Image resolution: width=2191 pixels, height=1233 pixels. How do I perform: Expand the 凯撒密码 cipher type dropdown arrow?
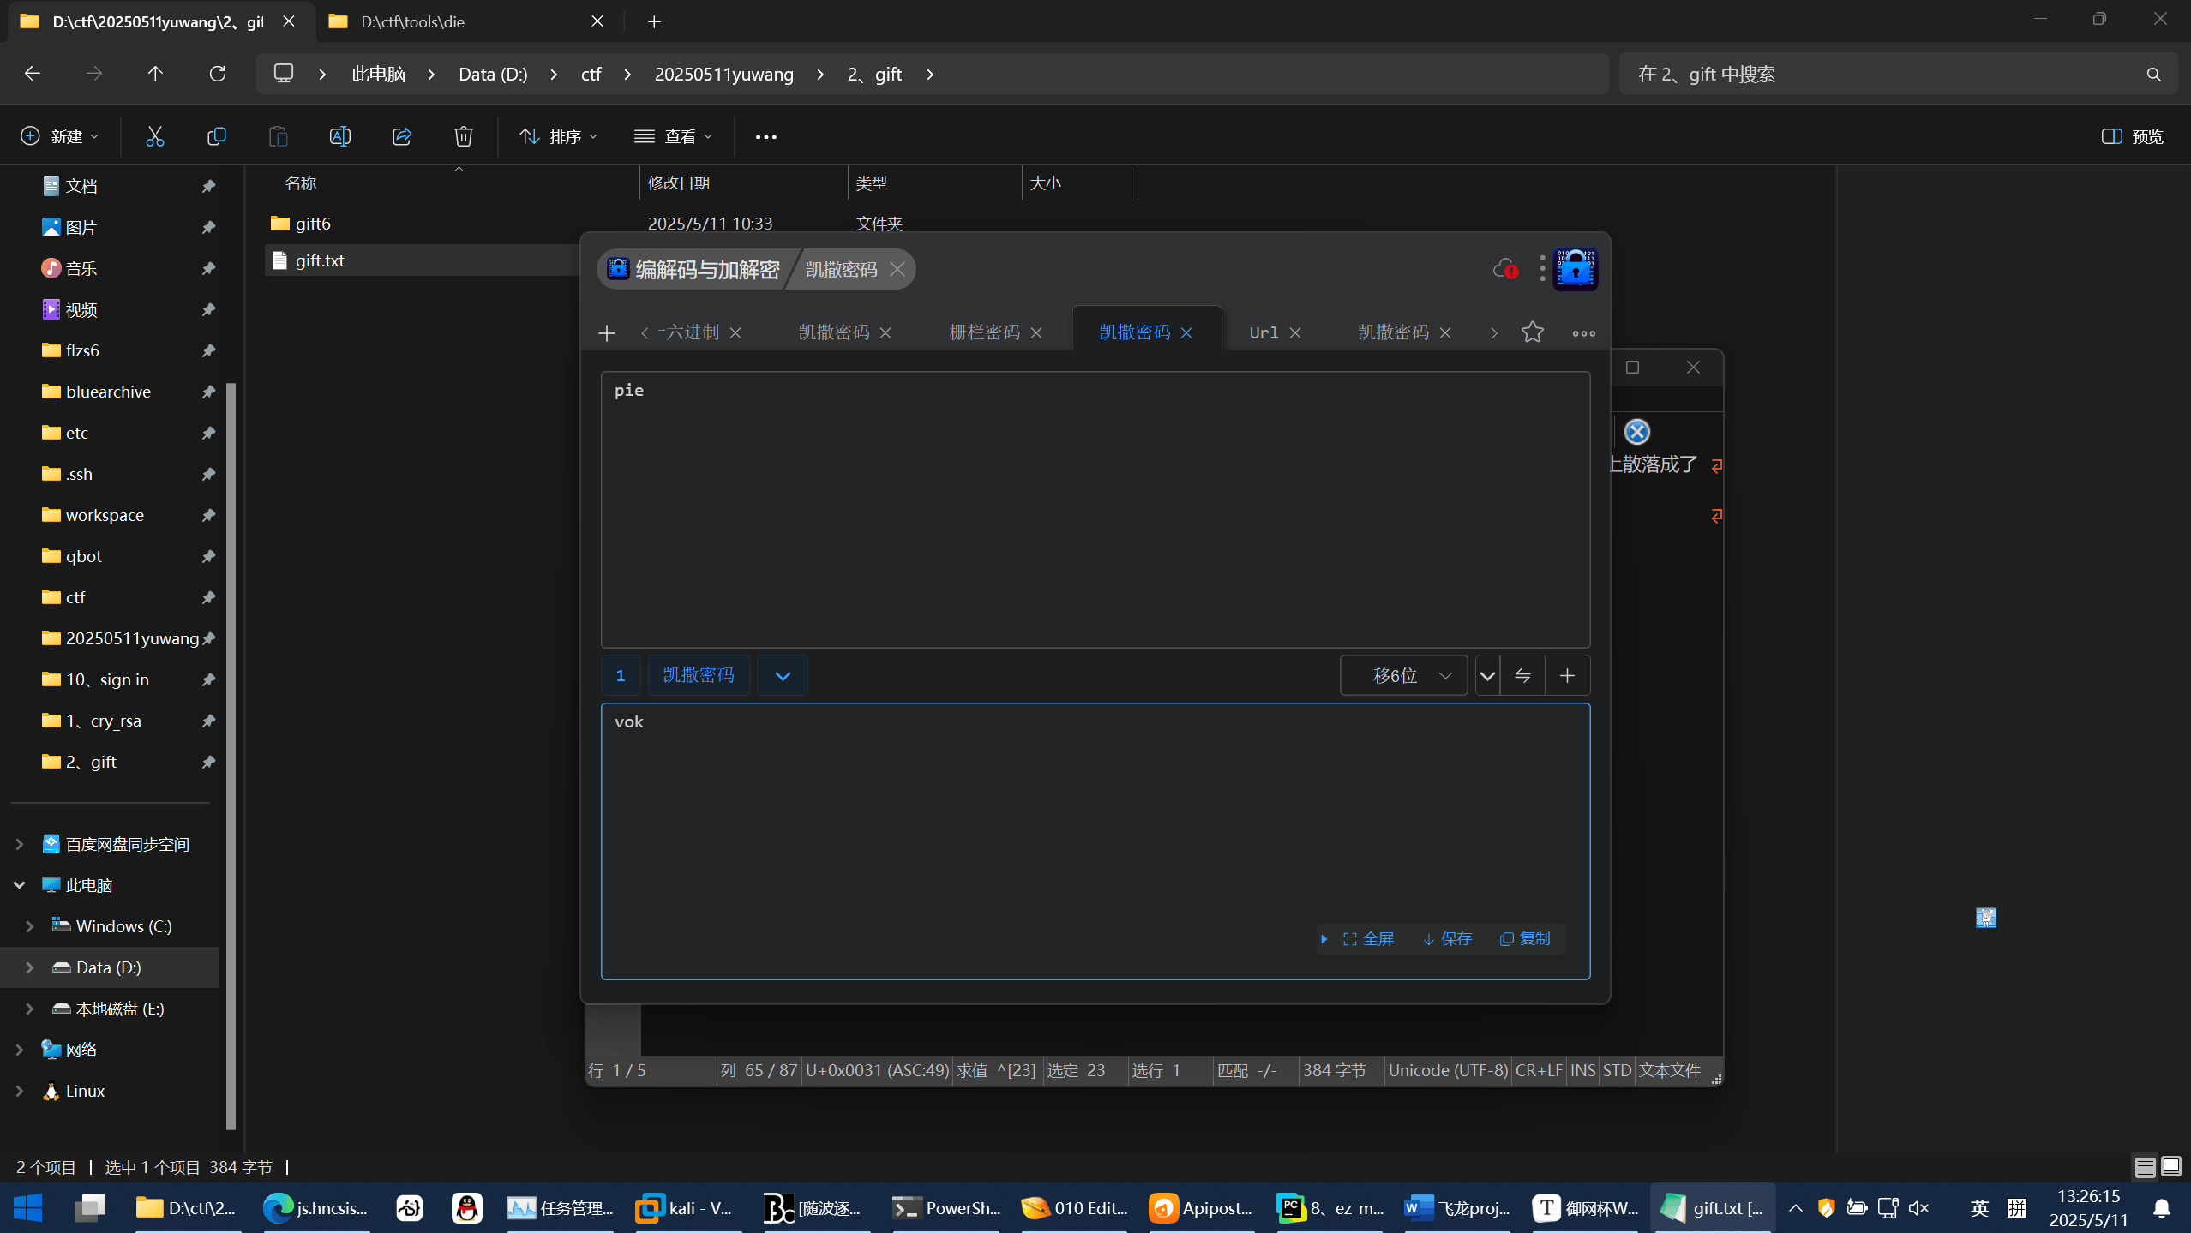[782, 675]
